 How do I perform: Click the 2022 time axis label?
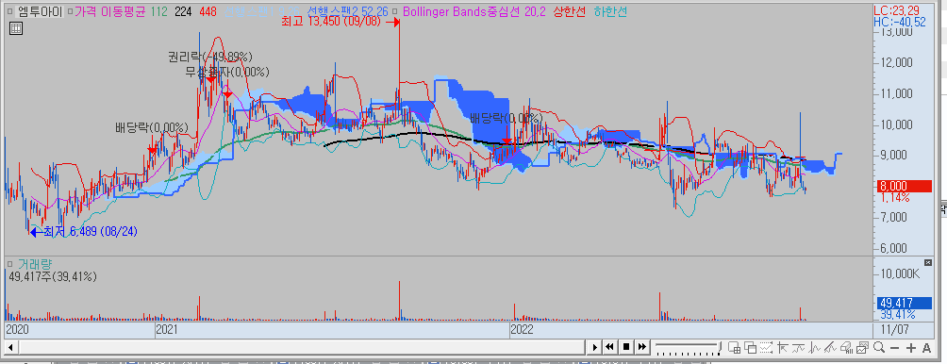523,330
